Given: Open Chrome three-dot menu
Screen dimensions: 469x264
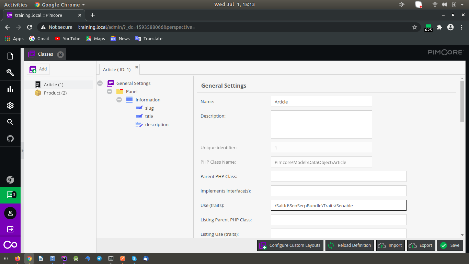Looking at the screenshot, I should pyautogui.click(x=461, y=27).
